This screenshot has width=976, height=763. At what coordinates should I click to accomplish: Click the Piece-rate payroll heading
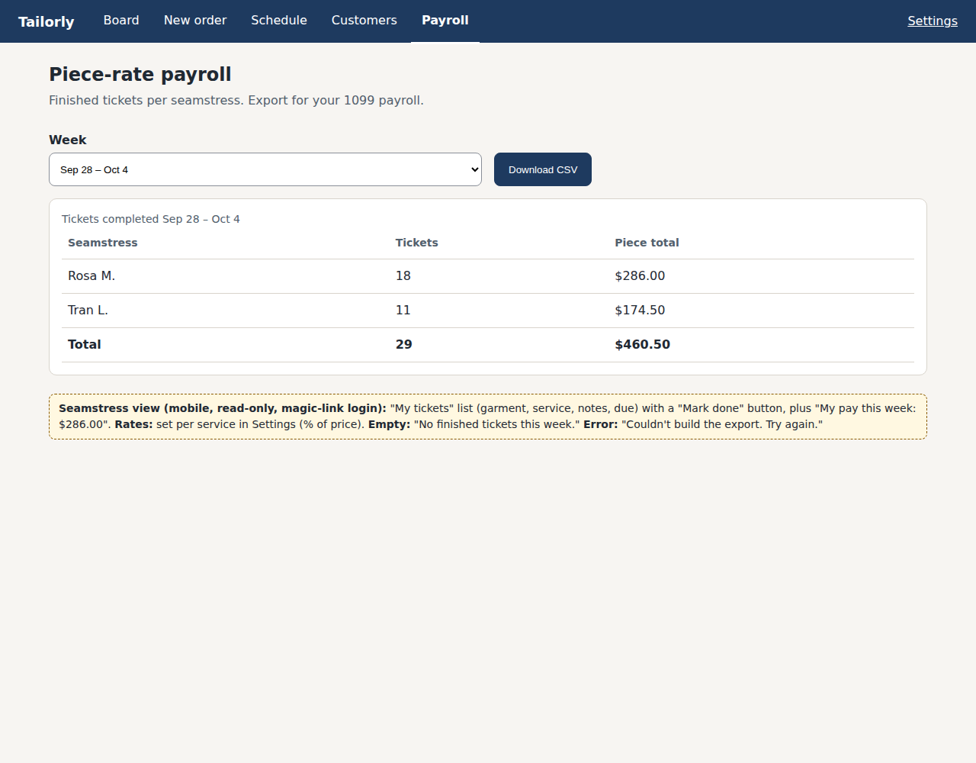point(140,74)
